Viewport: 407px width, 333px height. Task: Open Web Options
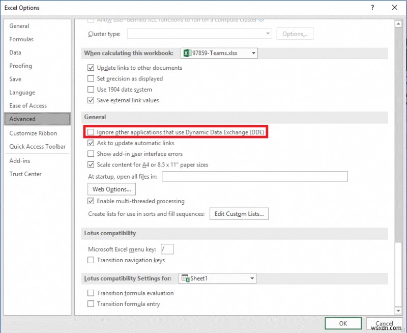[111, 189]
